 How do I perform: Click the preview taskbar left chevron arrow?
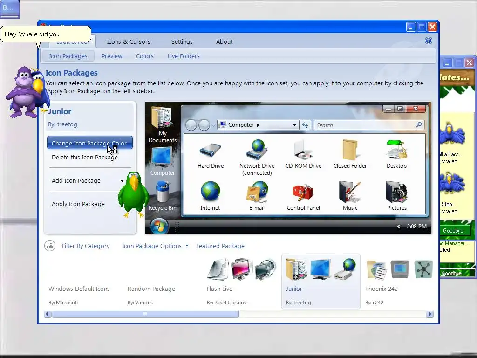tap(398, 226)
